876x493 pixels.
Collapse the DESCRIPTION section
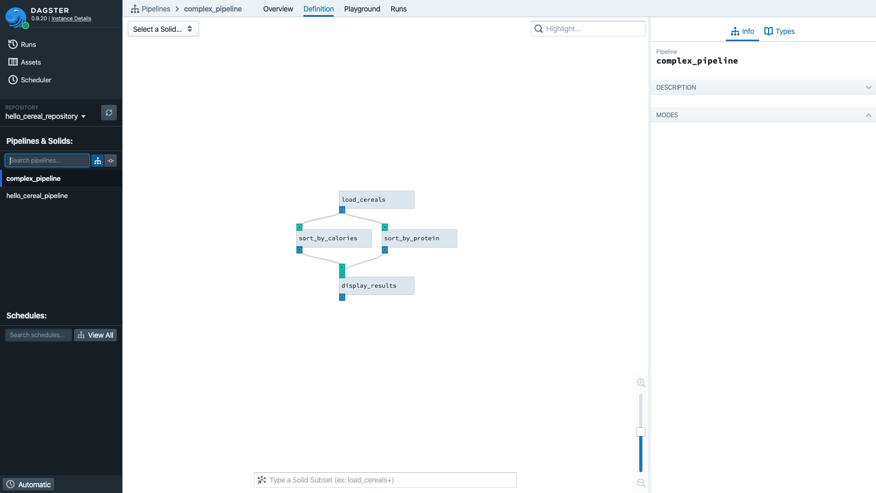point(763,88)
